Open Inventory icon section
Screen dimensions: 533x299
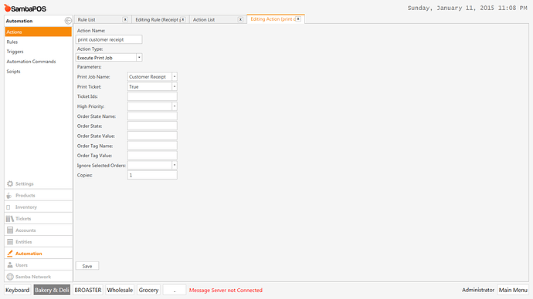click(8, 207)
